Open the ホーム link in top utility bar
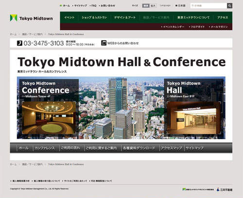The image size is (243, 198). pyautogui.click(x=65, y=6)
